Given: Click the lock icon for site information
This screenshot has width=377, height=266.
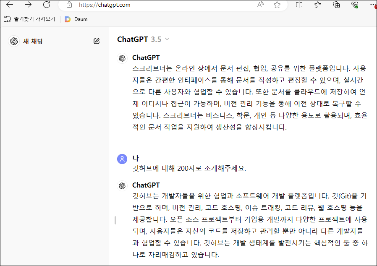Looking at the screenshot, I should coord(69,5).
